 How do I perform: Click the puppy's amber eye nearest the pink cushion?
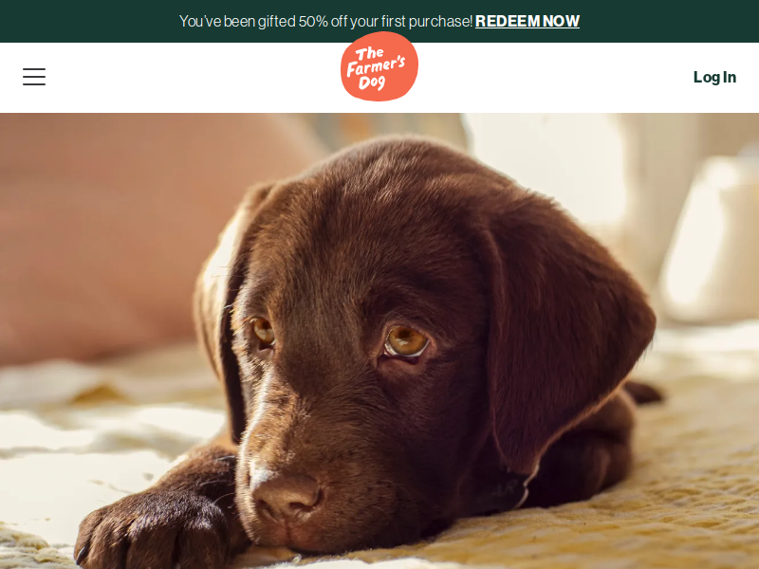tap(264, 332)
